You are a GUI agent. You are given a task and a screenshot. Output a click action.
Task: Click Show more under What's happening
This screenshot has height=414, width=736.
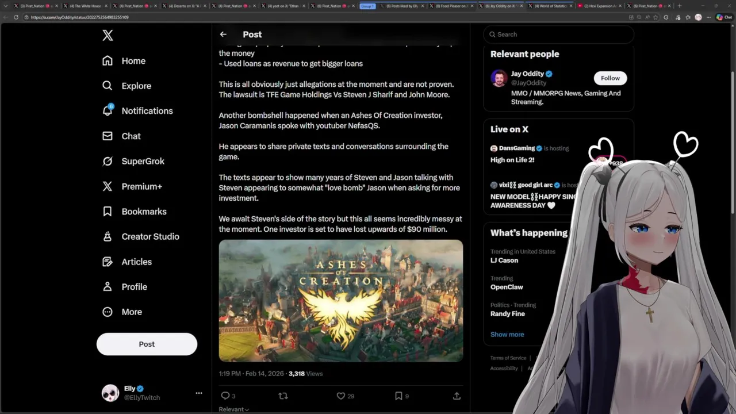tap(507, 334)
